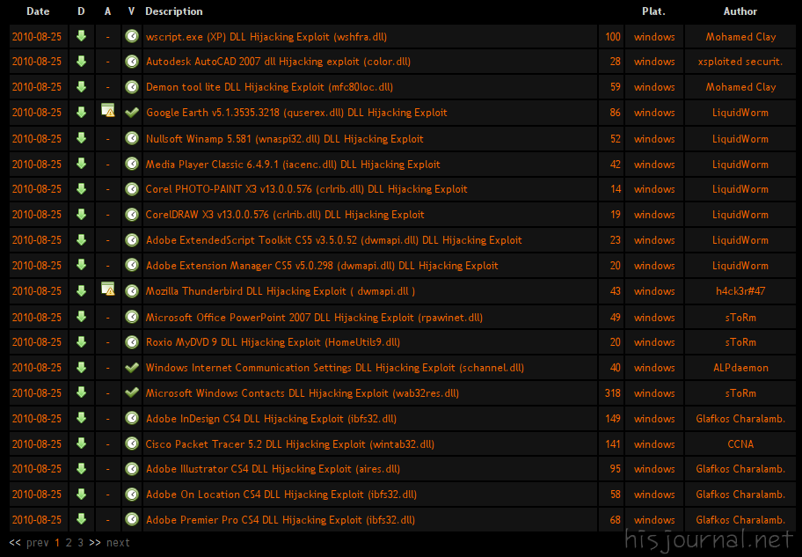This screenshot has height=557, width=802.
Task: Click download arrow for Nullsoft Winamp 5.581 row
Action: point(81,138)
